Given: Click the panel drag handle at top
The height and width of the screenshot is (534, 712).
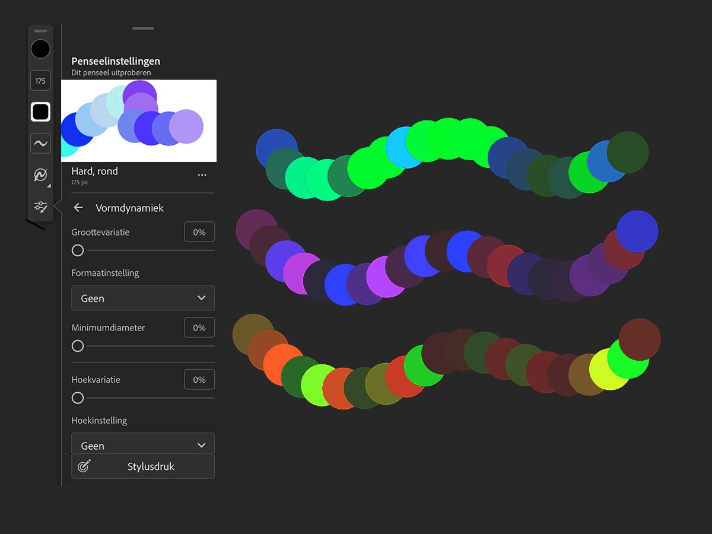Looking at the screenshot, I should tap(143, 28).
